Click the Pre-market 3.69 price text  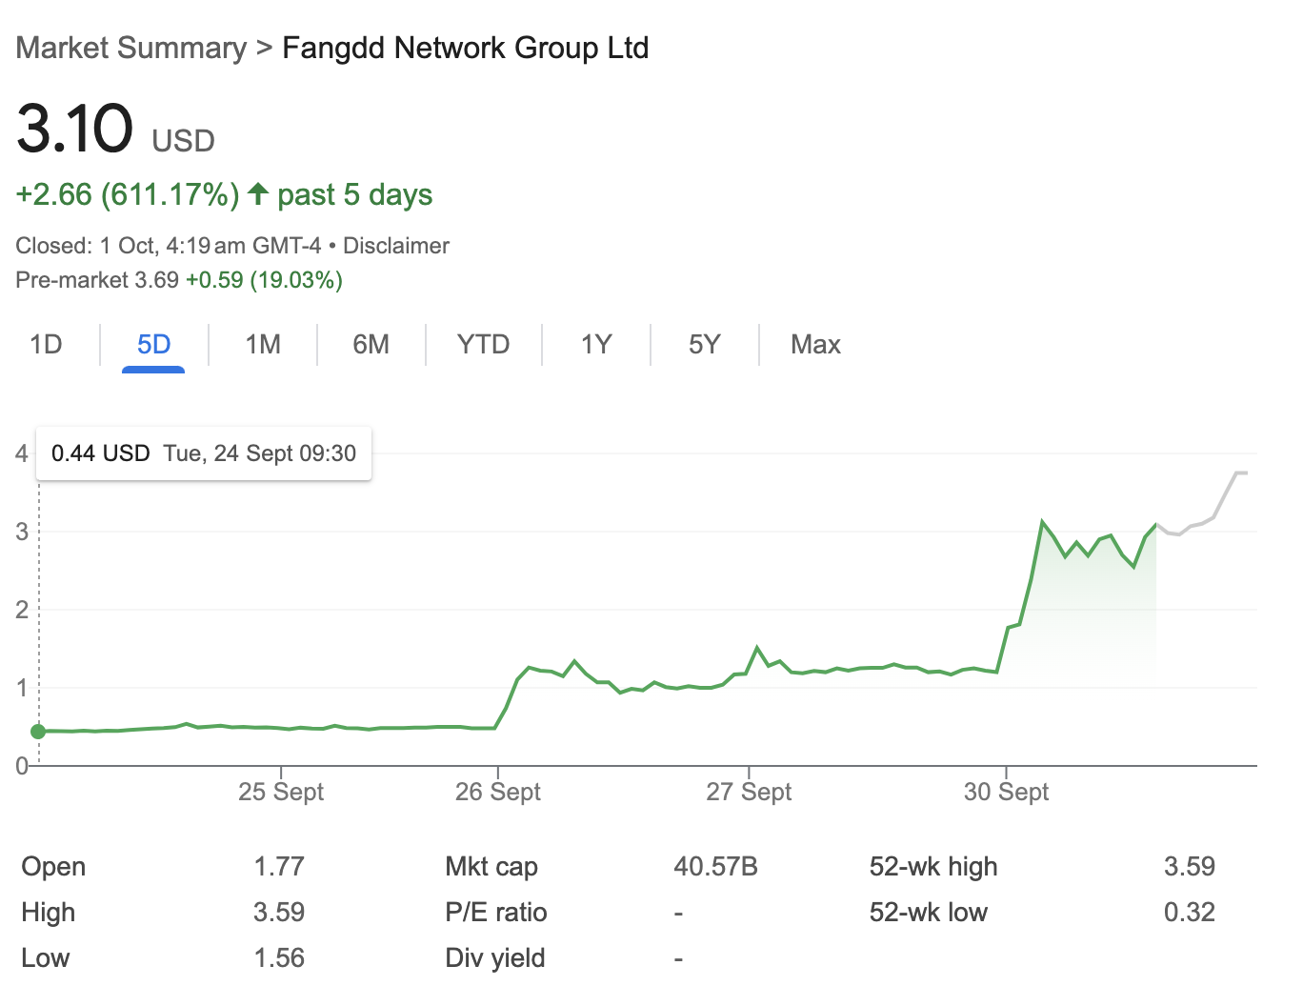pyautogui.click(x=97, y=280)
